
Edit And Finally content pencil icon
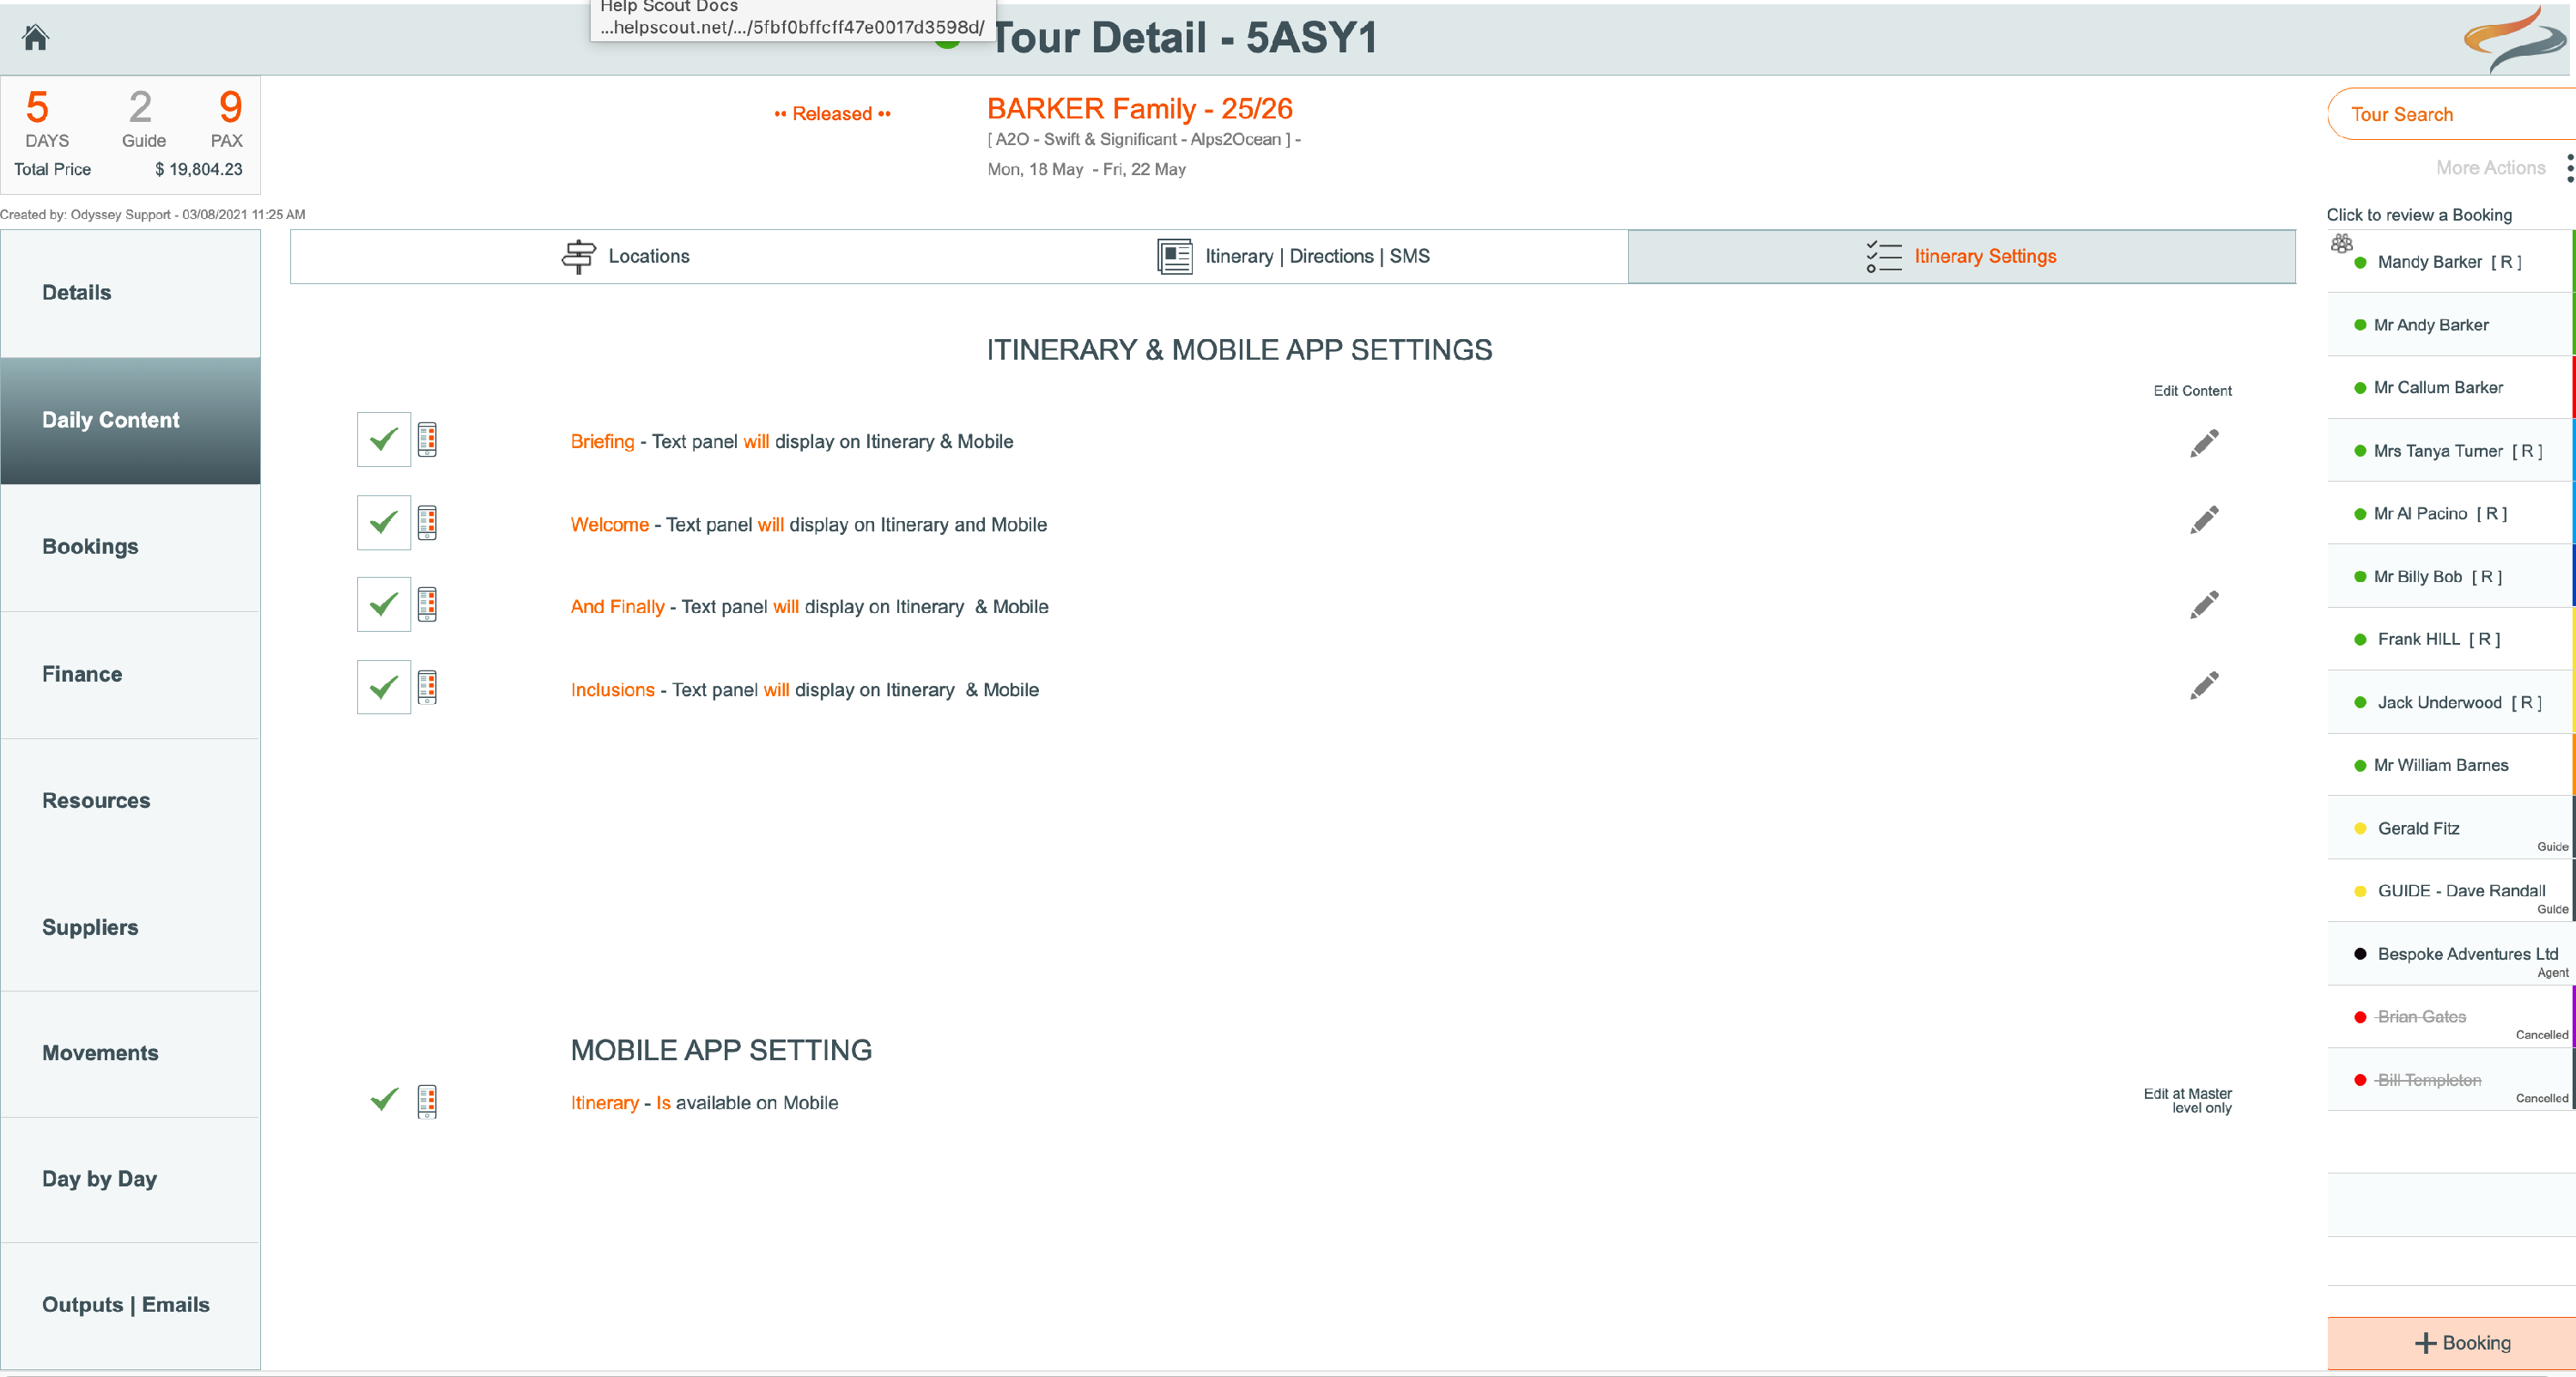[2204, 604]
